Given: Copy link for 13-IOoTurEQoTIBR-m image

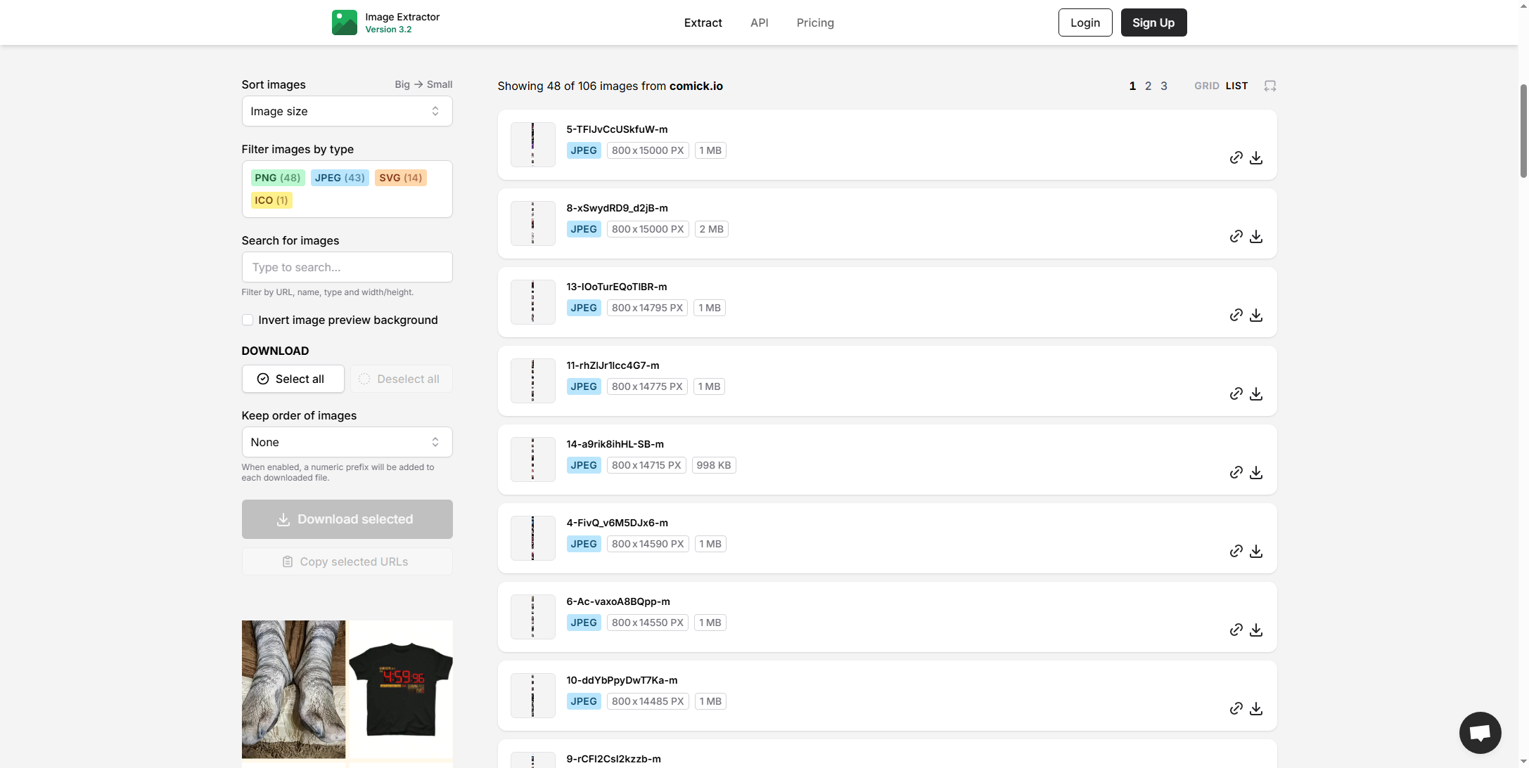Looking at the screenshot, I should tap(1236, 315).
